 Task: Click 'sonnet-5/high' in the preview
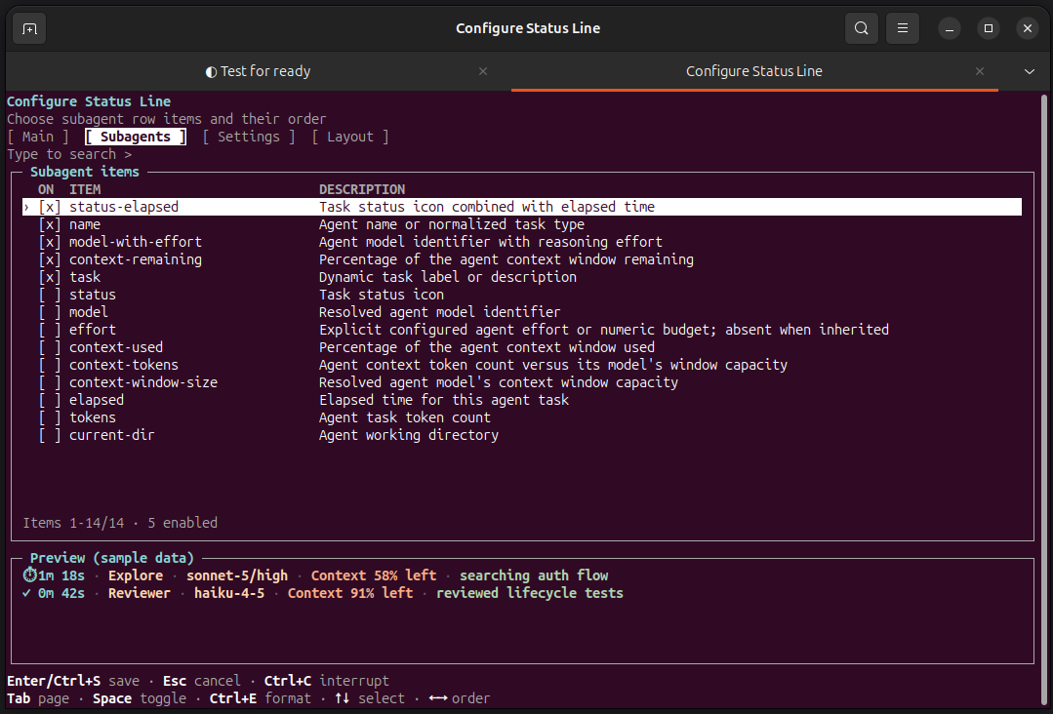pos(237,575)
